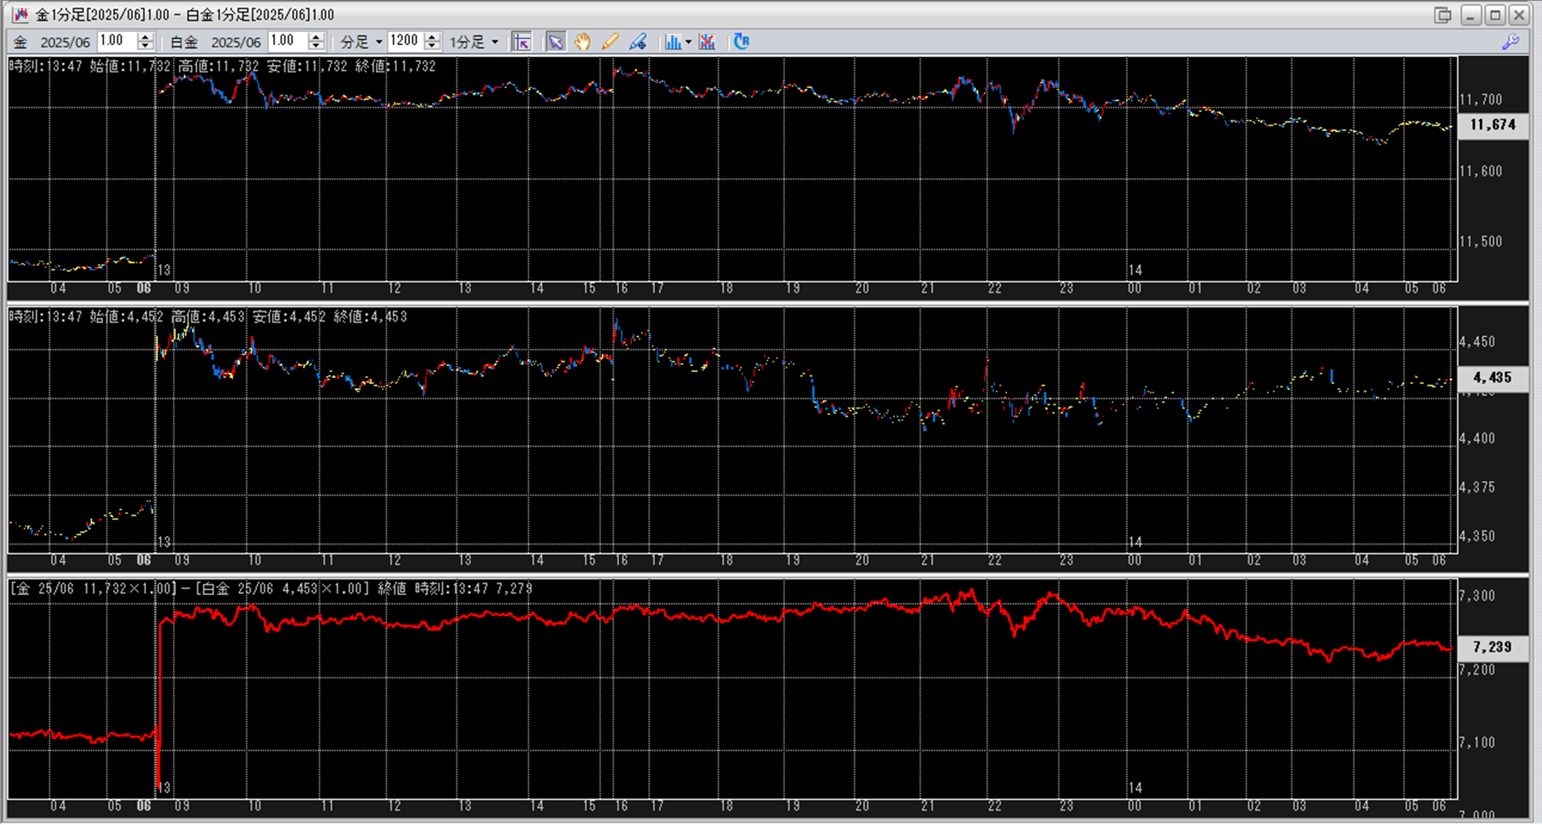This screenshot has height=825, width=1542.
Task: Click the blue pen edit tool
Action: 638,42
